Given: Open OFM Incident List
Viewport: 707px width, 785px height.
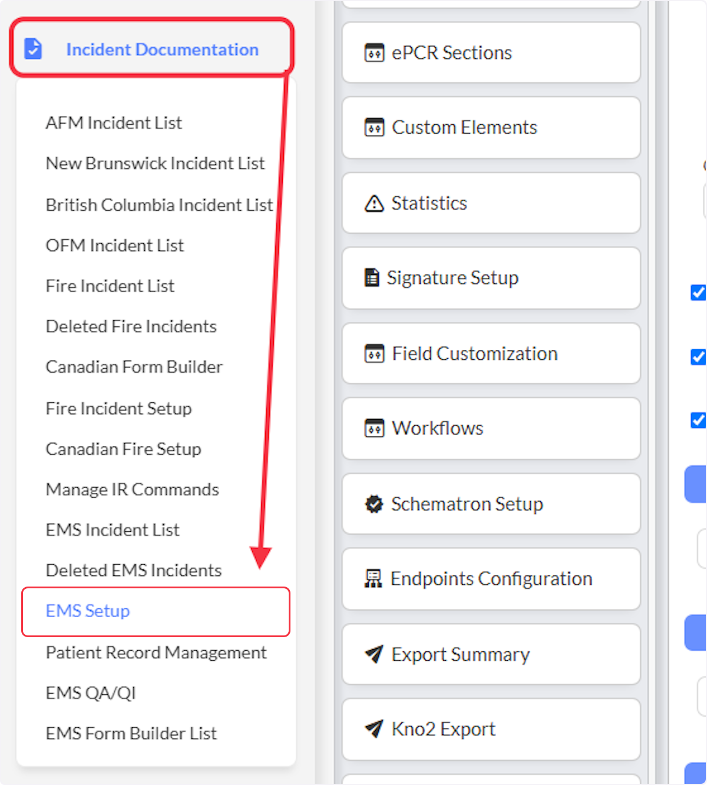Looking at the screenshot, I should tap(115, 245).
